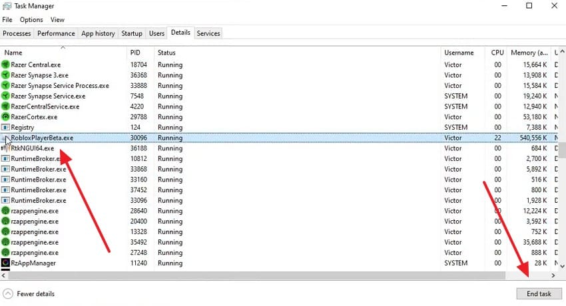Click the CPU value 22 for RobloxPlayerBeta

(498, 138)
